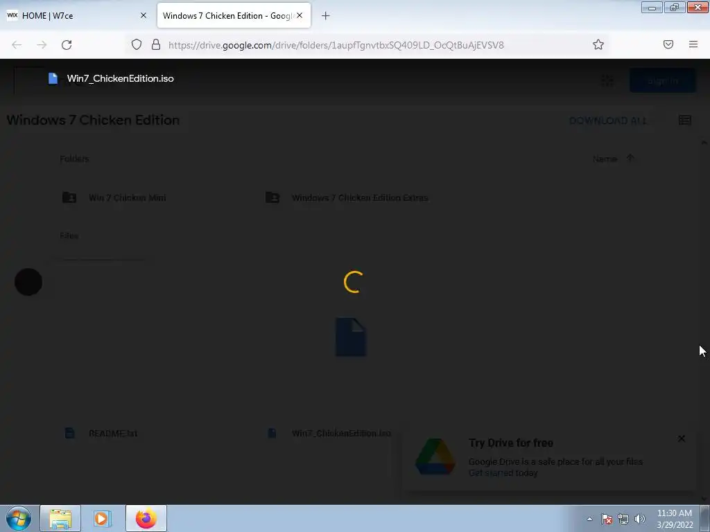Save page to Pocket
Screen dimensions: 710x532
point(668,44)
